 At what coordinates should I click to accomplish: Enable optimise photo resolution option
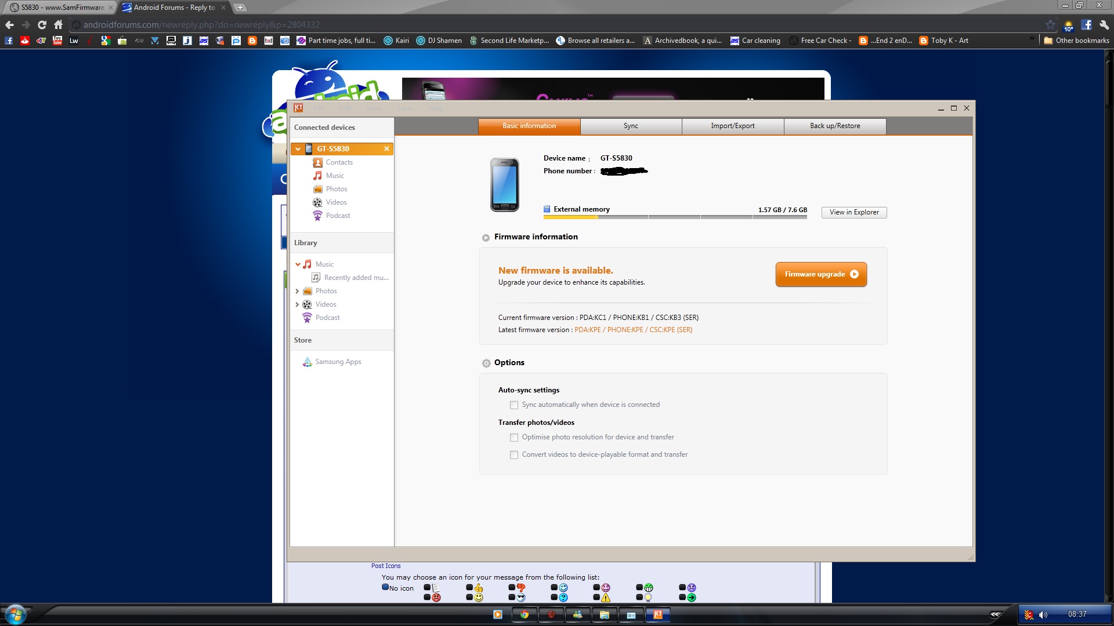(514, 438)
